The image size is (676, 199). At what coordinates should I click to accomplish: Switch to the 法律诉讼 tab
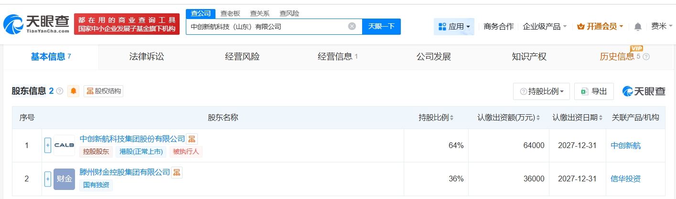tap(147, 57)
